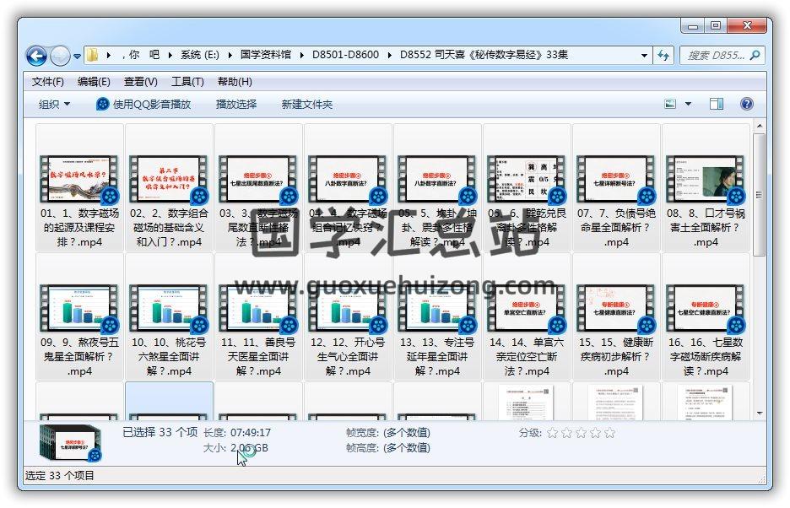The width and height of the screenshot is (790, 508).
Task: Open the Help question mark icon
Action: click(747, 104)
